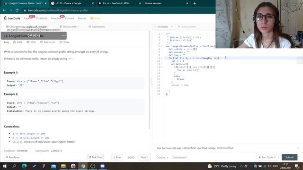303x170 pixels.
Task: Click the Add to List heart
Action: 41,42
